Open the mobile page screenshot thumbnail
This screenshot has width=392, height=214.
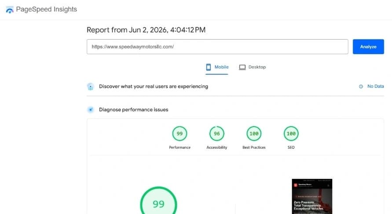click(x=312, y=196)
